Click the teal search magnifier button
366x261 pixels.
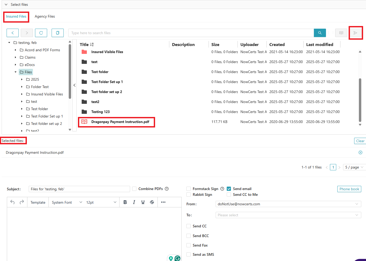click(320, 33)
